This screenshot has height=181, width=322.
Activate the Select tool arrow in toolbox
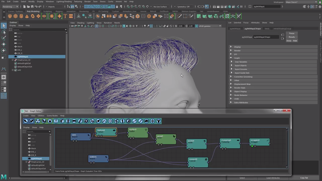point(4,26)
